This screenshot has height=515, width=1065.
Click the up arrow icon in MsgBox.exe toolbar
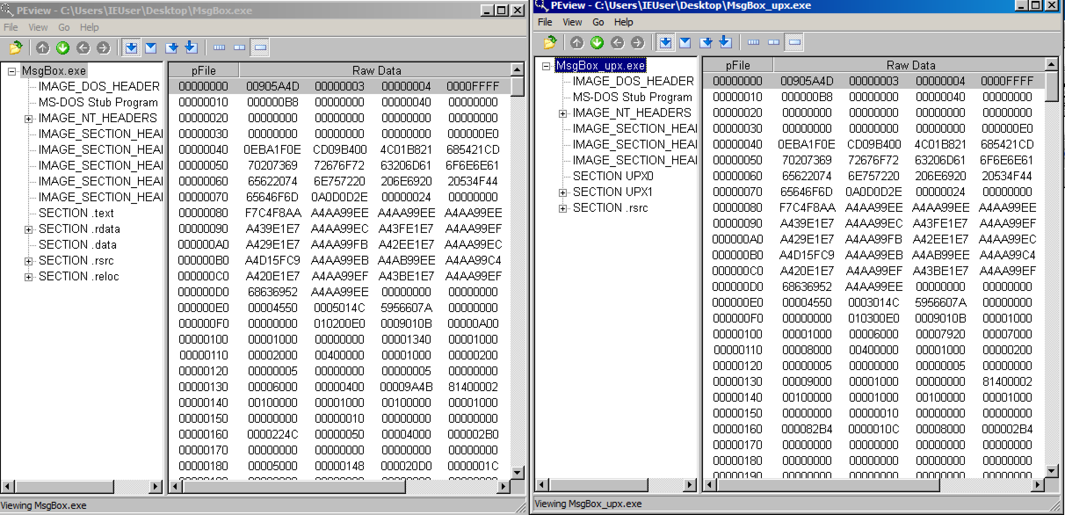pyautogui.click(x=43, y=47)
